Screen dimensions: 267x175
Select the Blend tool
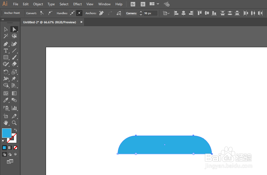tap(14, 100)
